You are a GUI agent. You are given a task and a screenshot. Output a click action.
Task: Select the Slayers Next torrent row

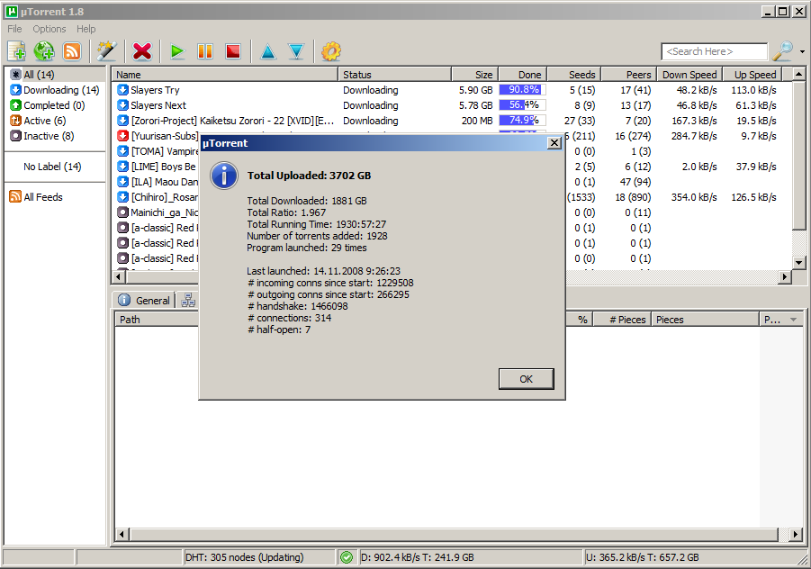(451, 105)
